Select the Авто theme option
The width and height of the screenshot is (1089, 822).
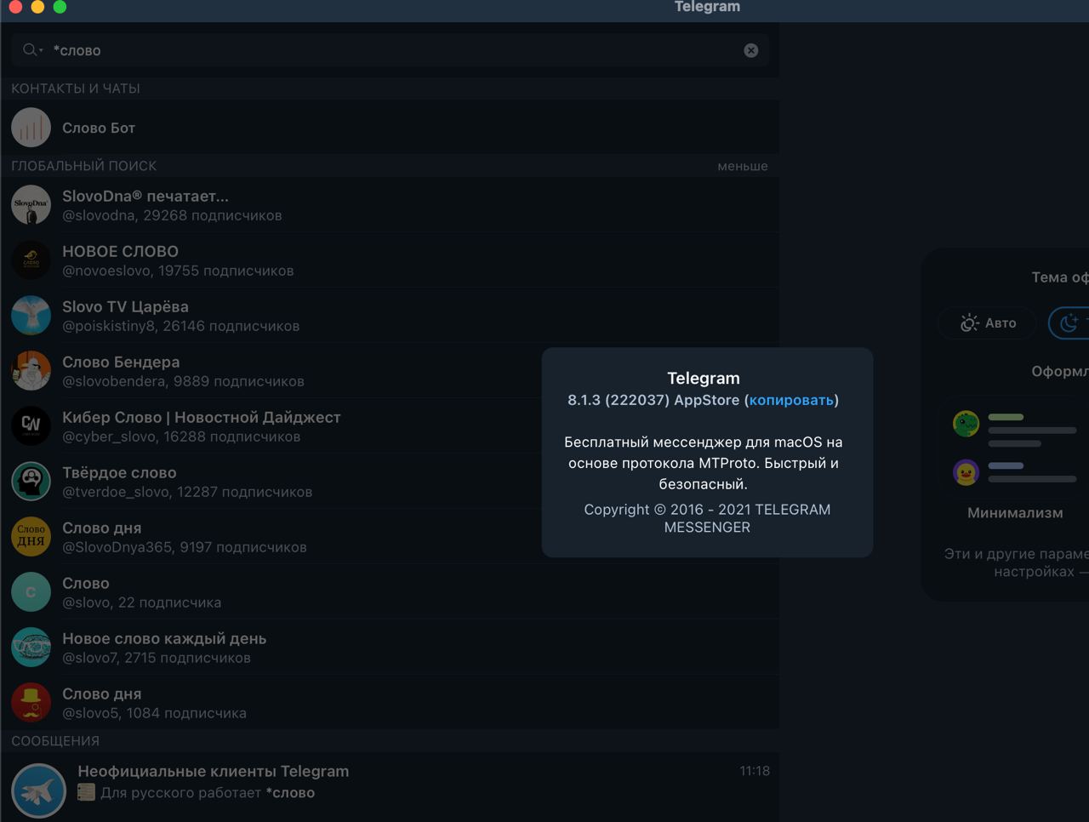(x=988, y=323)
